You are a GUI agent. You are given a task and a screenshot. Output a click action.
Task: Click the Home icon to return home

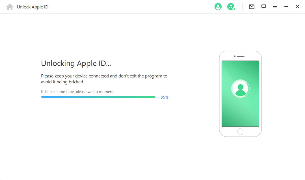(x=10, y=6)
